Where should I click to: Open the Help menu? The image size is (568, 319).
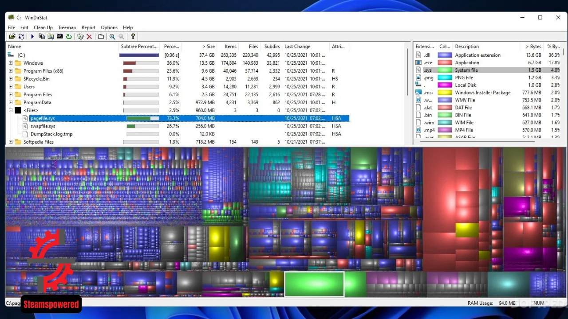[x=128, y=27]
